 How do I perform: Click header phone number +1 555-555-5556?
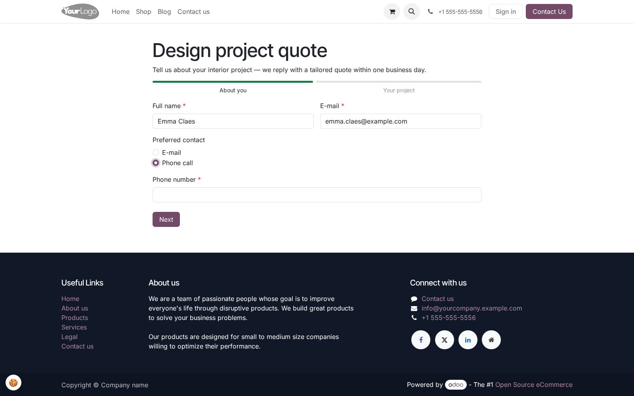[x=460, y=12]
